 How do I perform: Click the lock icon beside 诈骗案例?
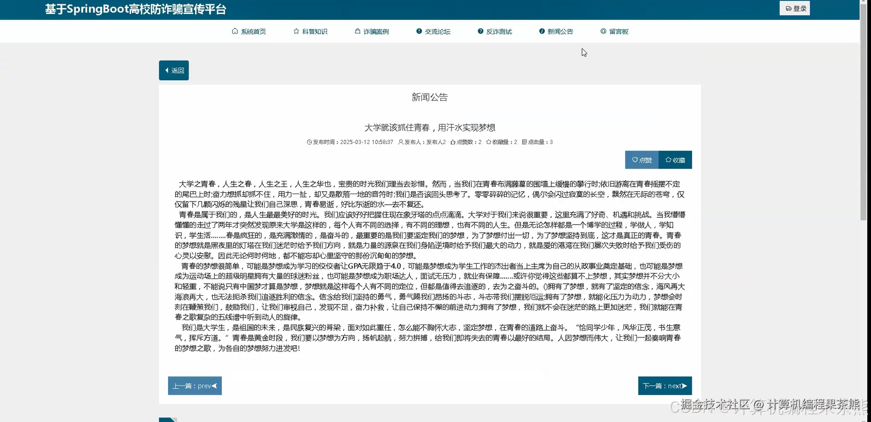pyautogui.click(x=357, y=31)
